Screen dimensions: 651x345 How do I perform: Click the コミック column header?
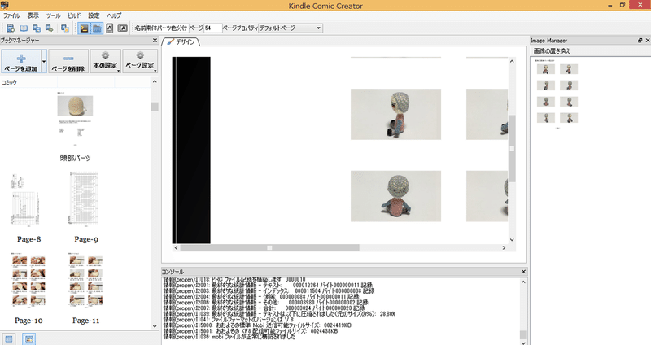[9, 83]
